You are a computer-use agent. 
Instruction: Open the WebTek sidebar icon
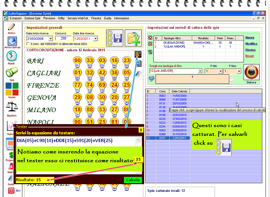coord(11,166)
